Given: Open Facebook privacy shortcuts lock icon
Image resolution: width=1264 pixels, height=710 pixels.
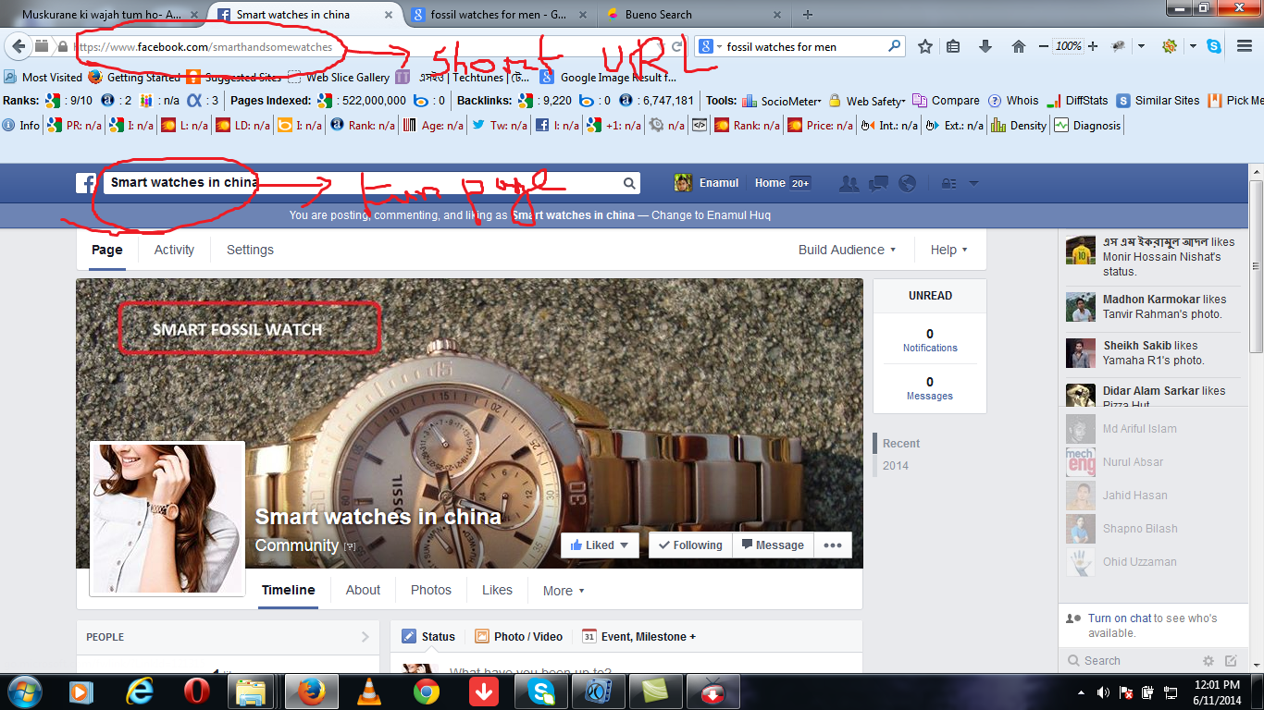Looking at the screenshot, I should pos(948,183).
